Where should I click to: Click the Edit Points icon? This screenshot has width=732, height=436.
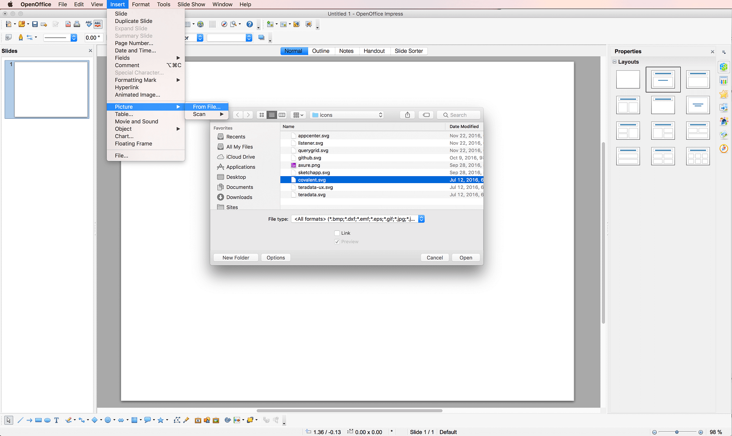coord(177,420)
